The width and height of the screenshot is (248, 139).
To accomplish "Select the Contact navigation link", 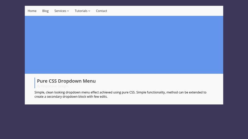I will click(x=101, y=11).
